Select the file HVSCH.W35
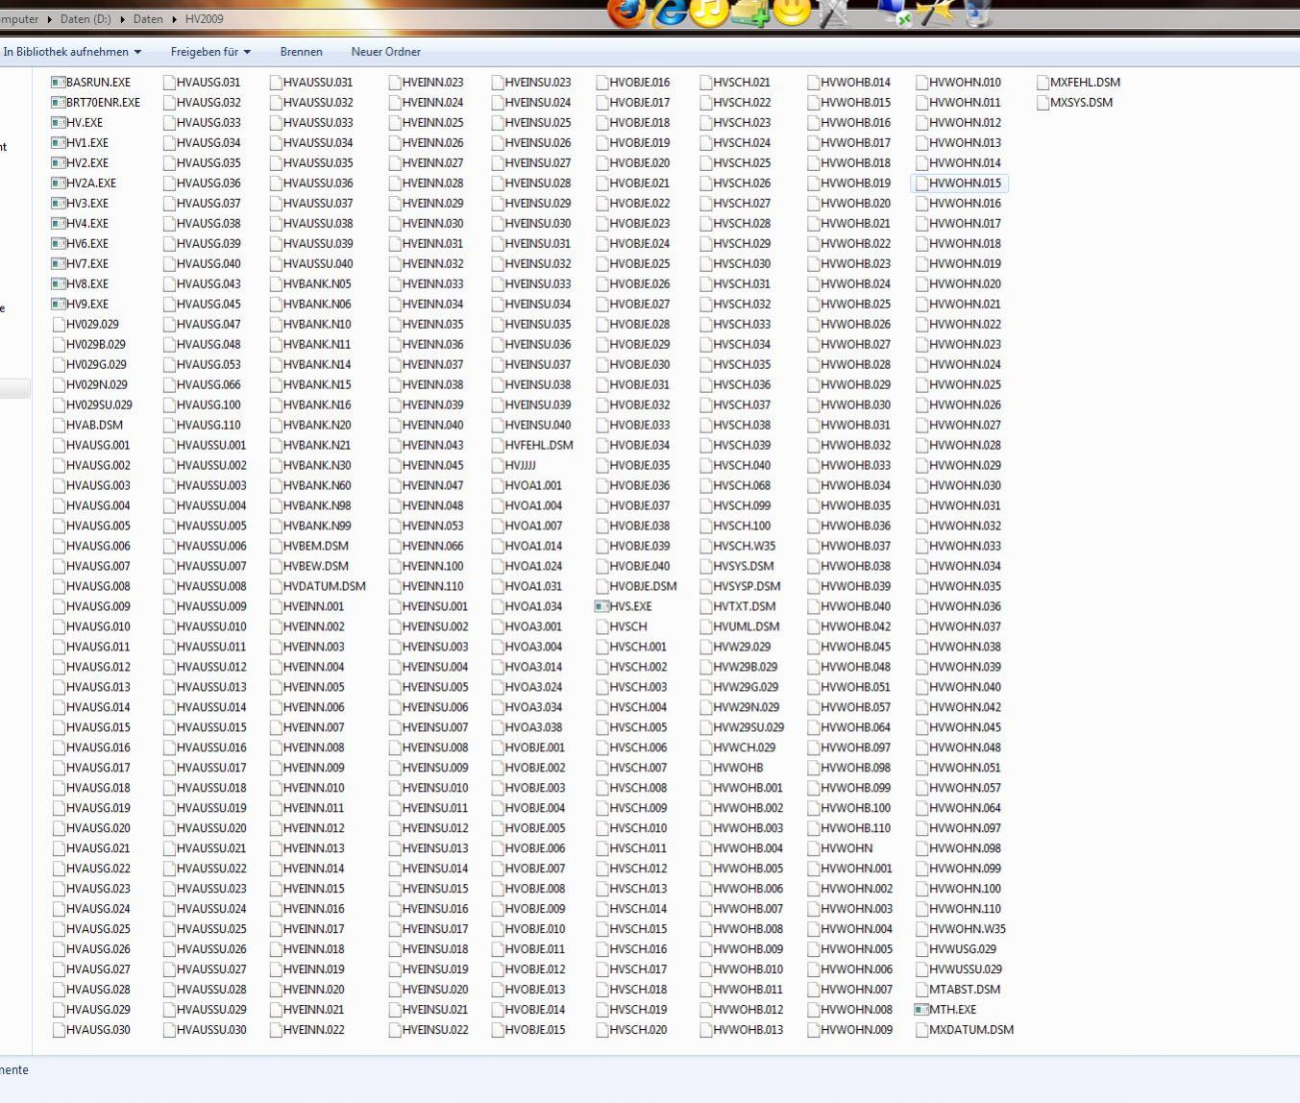This screenshot has height=1103, width=1300. tap(738, 547)
